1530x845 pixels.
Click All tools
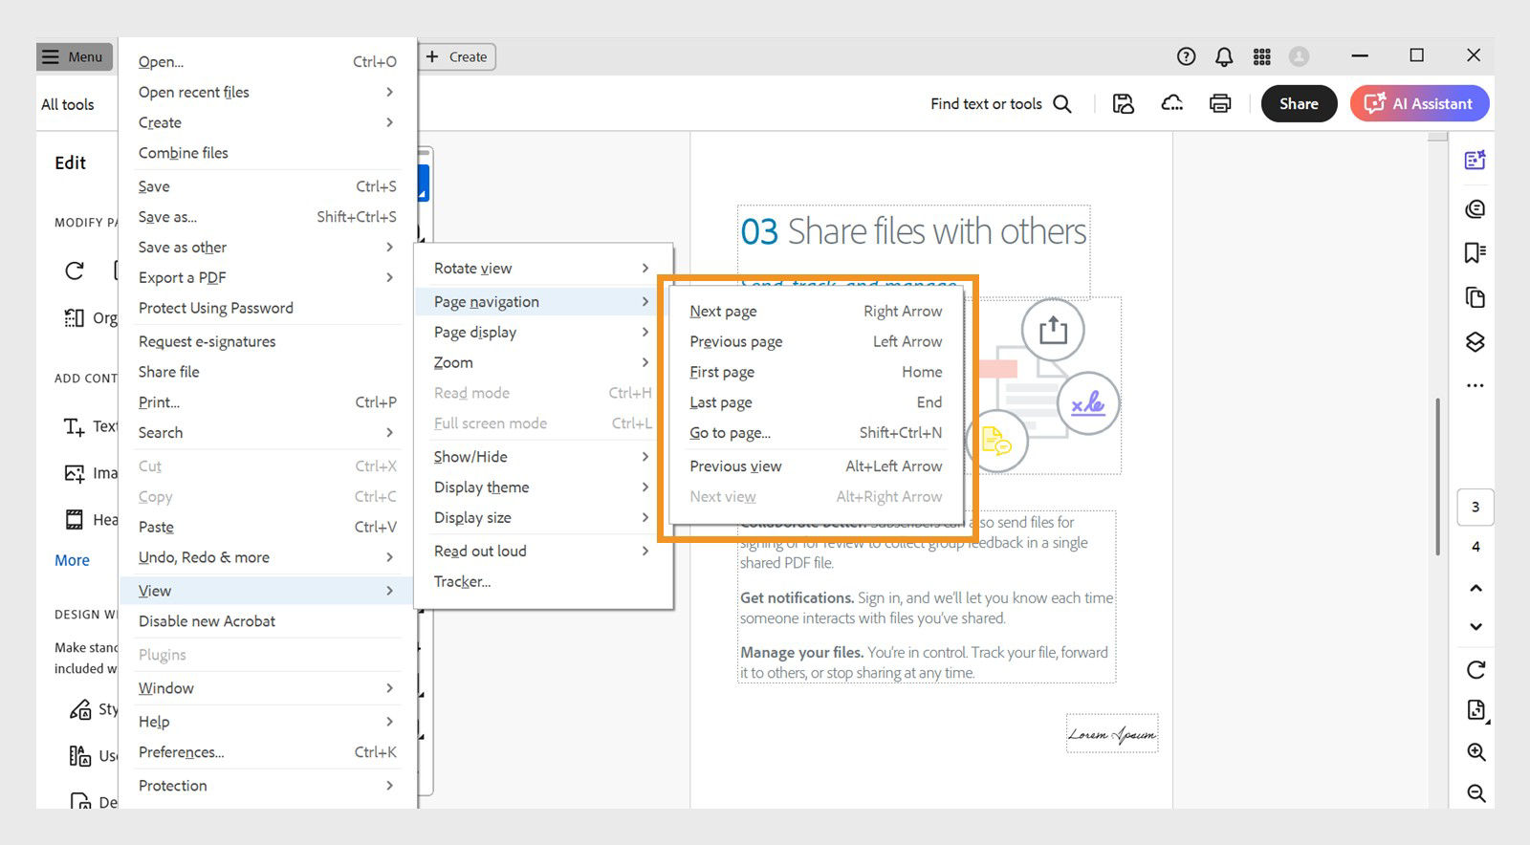pos(67,104)
